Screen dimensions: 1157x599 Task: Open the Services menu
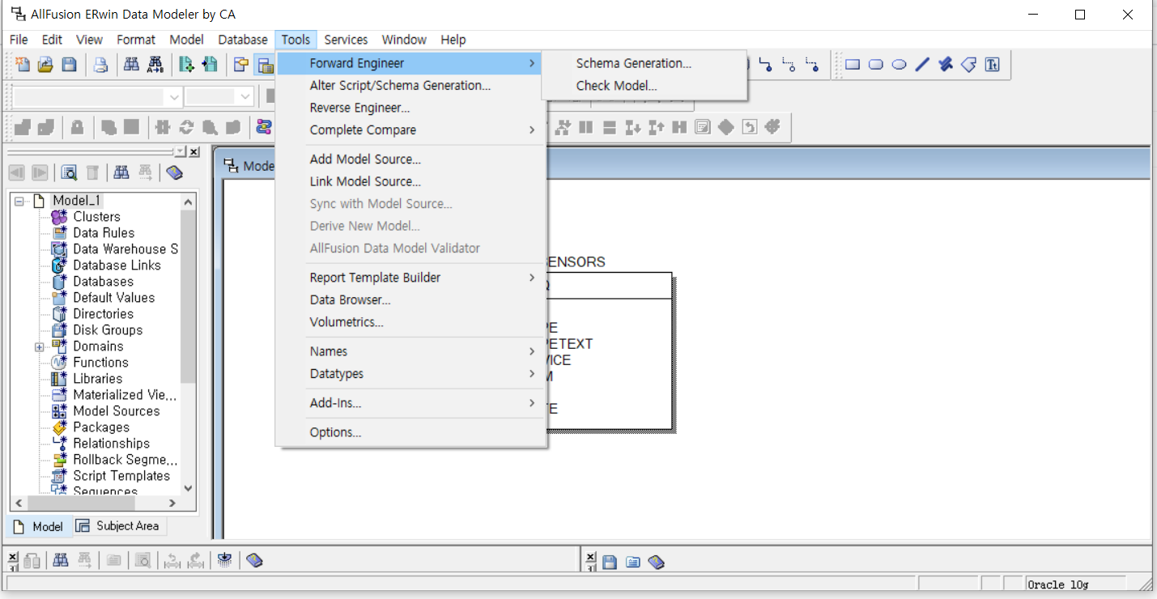[x=346, y=40]
